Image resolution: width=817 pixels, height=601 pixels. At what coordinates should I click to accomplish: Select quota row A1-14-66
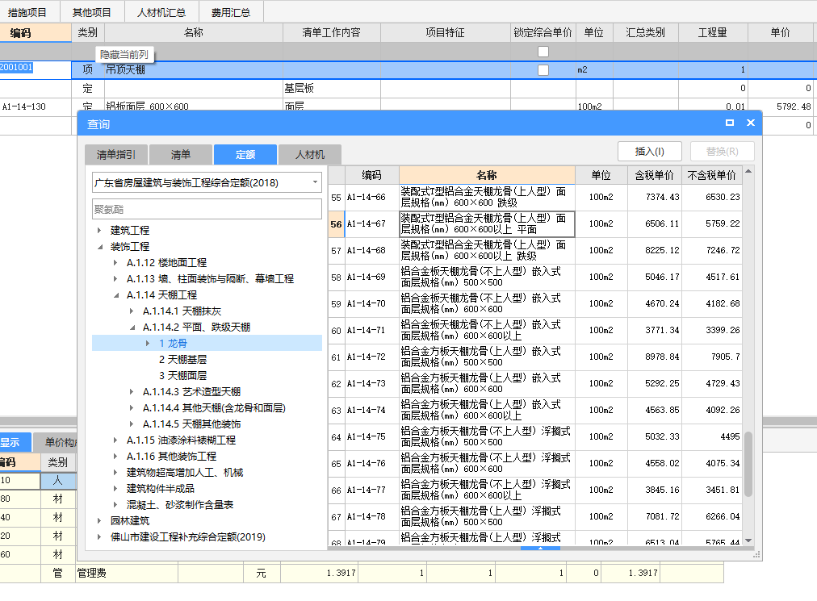point(535,198)
